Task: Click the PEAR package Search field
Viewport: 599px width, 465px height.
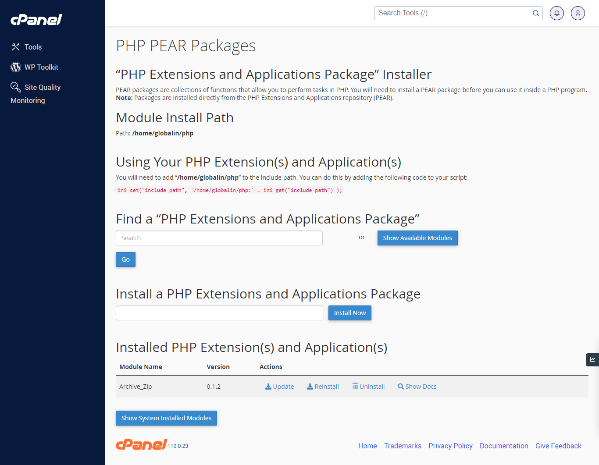Action: click(219, 238)
